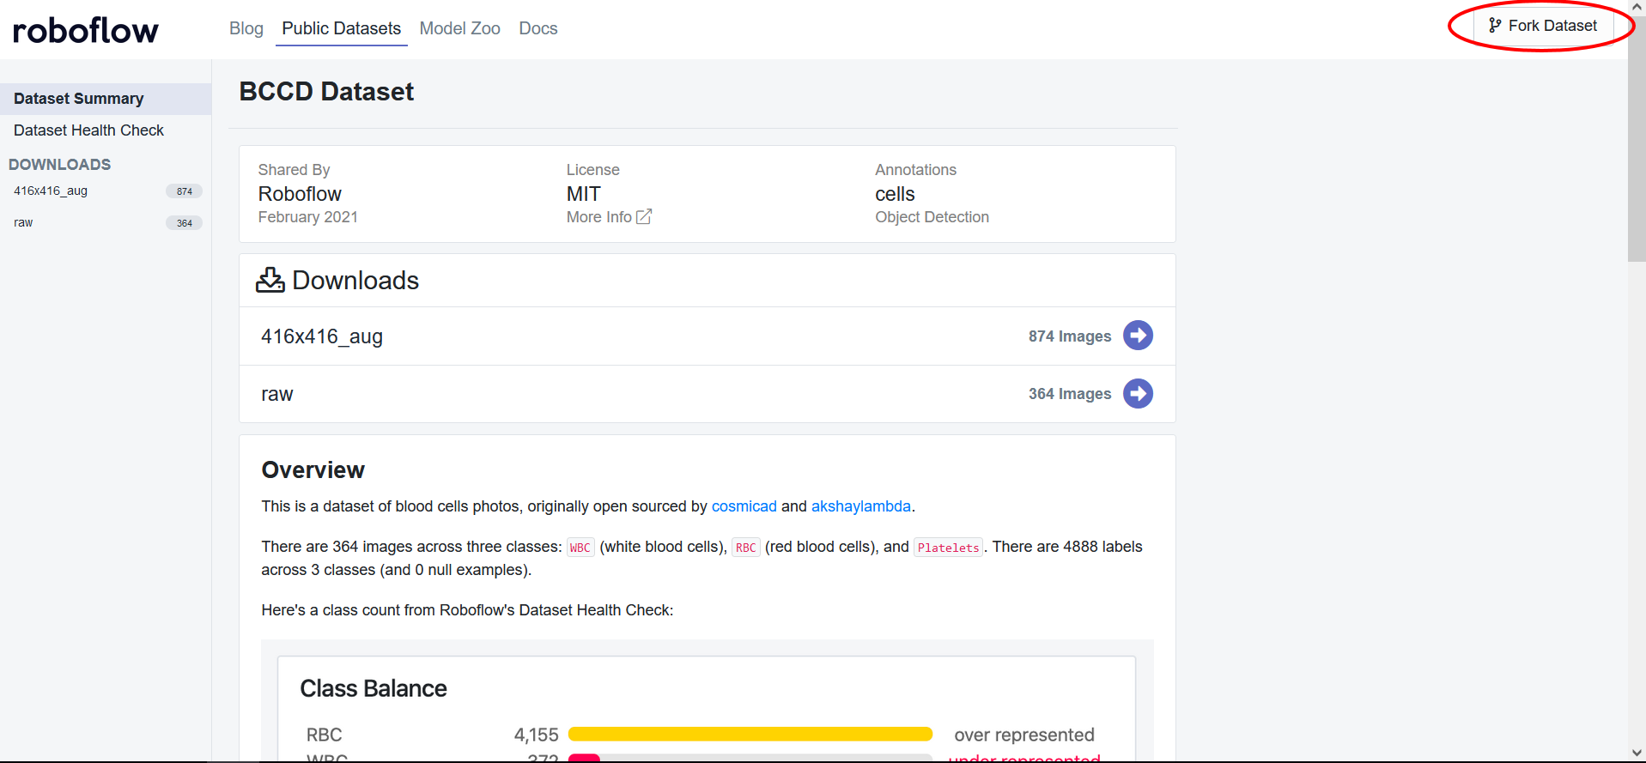Select Dataset Summary in the sidebar
This screenshot has width=1646, height=763.
106,99
